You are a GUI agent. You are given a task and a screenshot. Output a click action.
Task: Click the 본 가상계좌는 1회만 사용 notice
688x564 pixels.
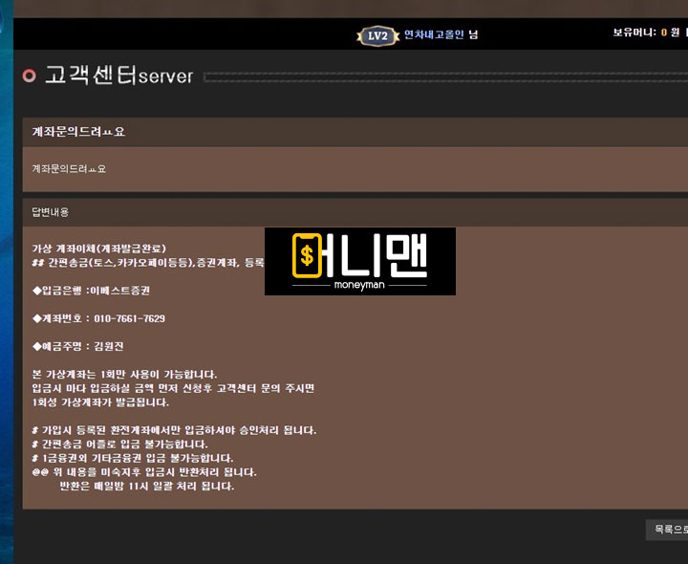coord(124,374)
